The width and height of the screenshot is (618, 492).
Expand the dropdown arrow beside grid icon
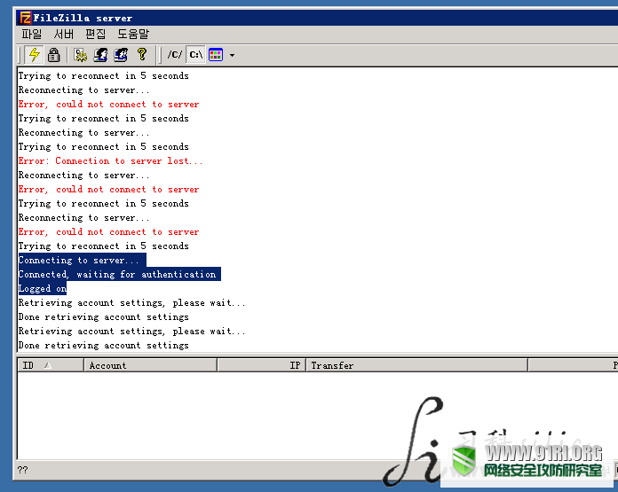[x=232, y=55]
